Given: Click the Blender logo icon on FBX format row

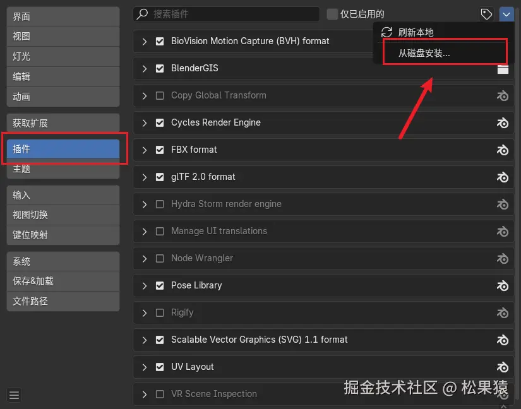Looking at the screenshot, I should (503, 150).
